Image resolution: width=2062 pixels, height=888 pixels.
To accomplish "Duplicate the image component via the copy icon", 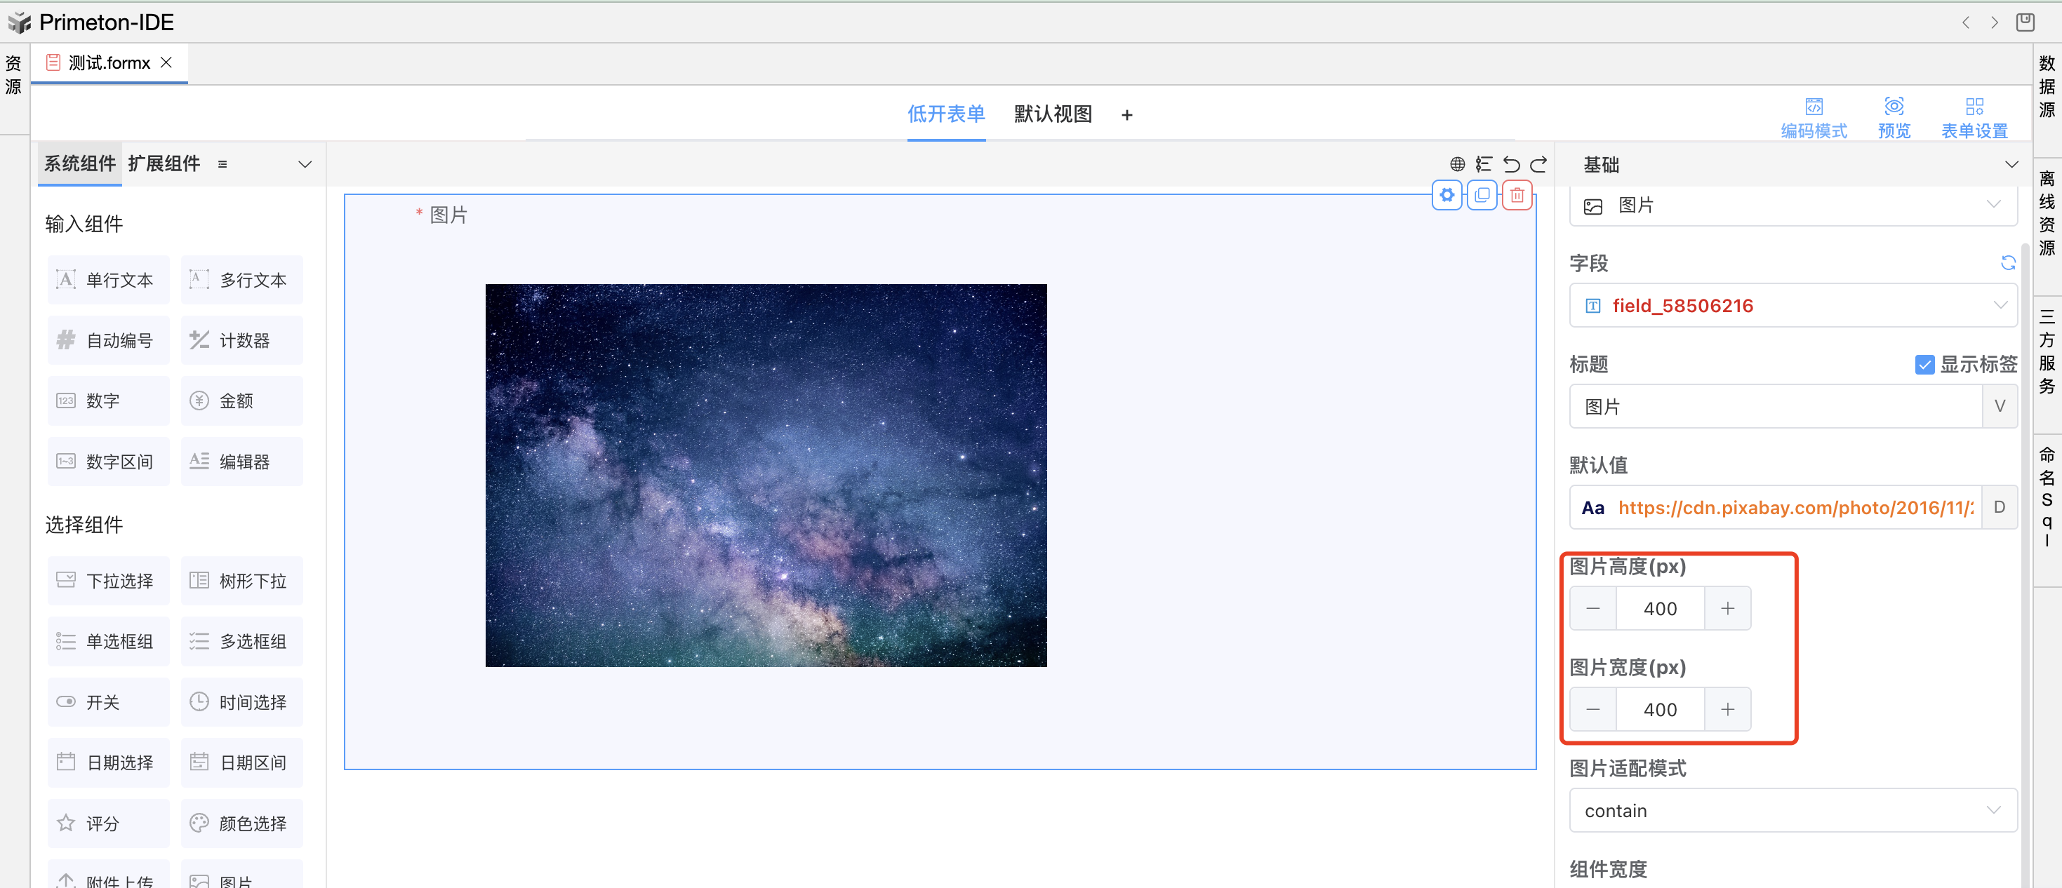I will click(x=1482, y=194).
